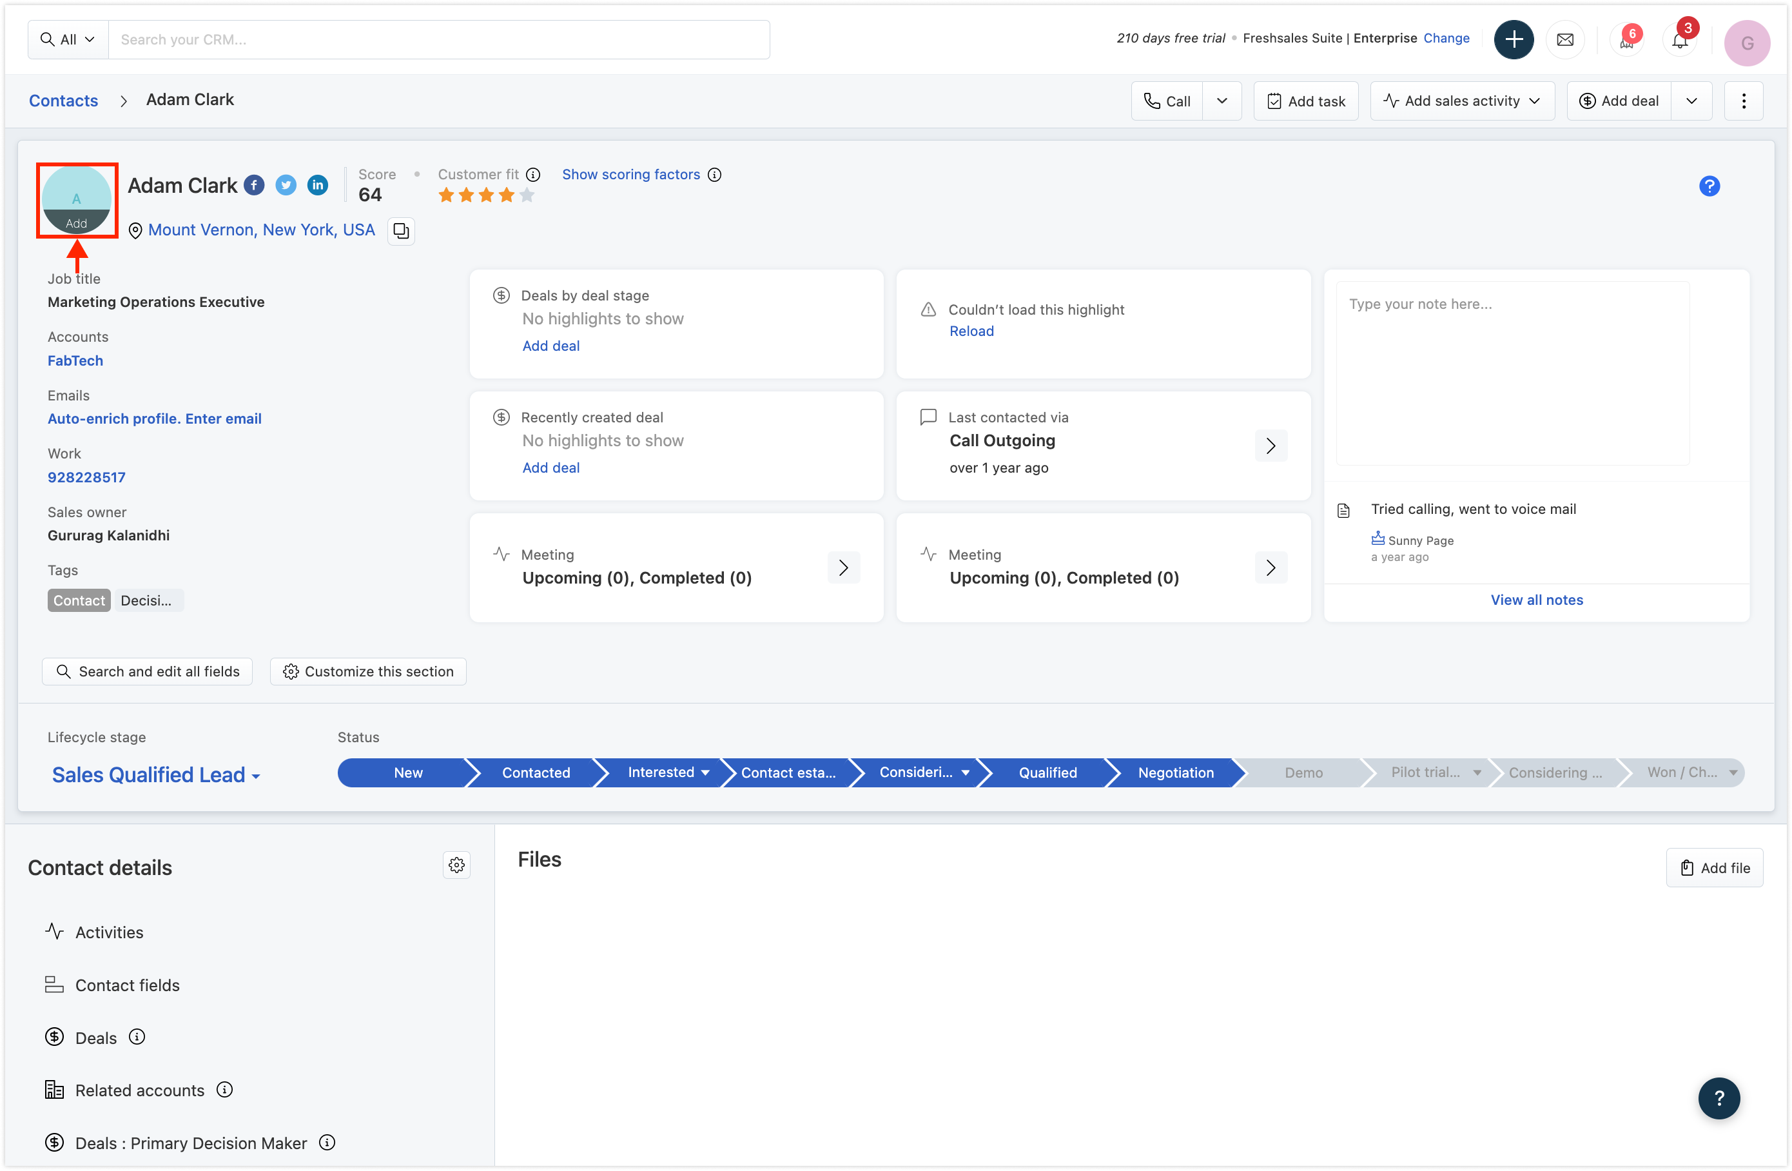The width and height of the screenshot is (1792, 1171).
Task: Open the Activities section
Action: point(109,932)
